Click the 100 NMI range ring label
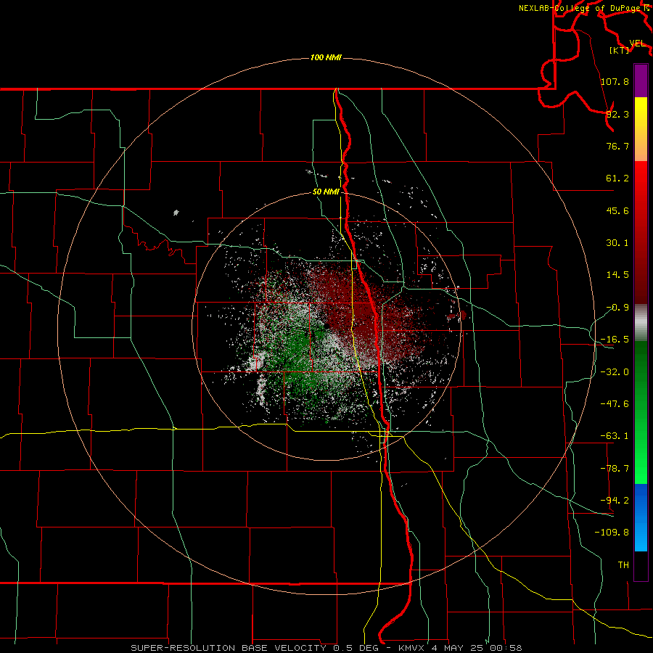Viewport: 653px width, 653px height. pos(326,57)
